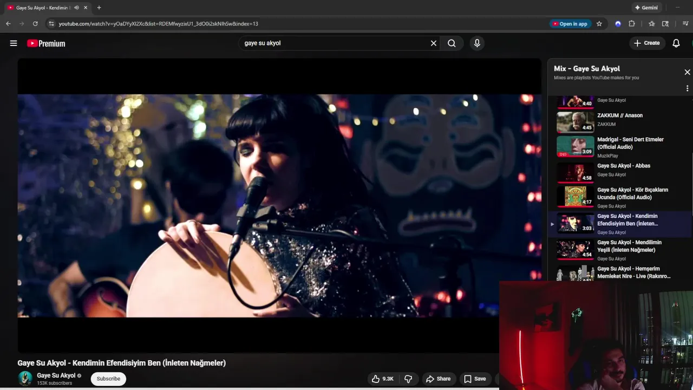
Task: Open the YouTube hamburger guide menu
Action: pos(14,43)
